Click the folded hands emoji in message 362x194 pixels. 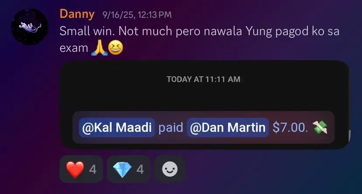(99, 48)
